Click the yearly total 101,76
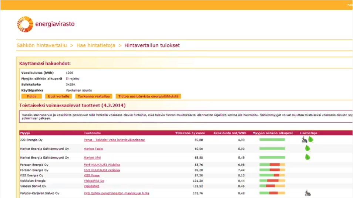Viewport: 353px width, 198px height. (x=198, y=193)
